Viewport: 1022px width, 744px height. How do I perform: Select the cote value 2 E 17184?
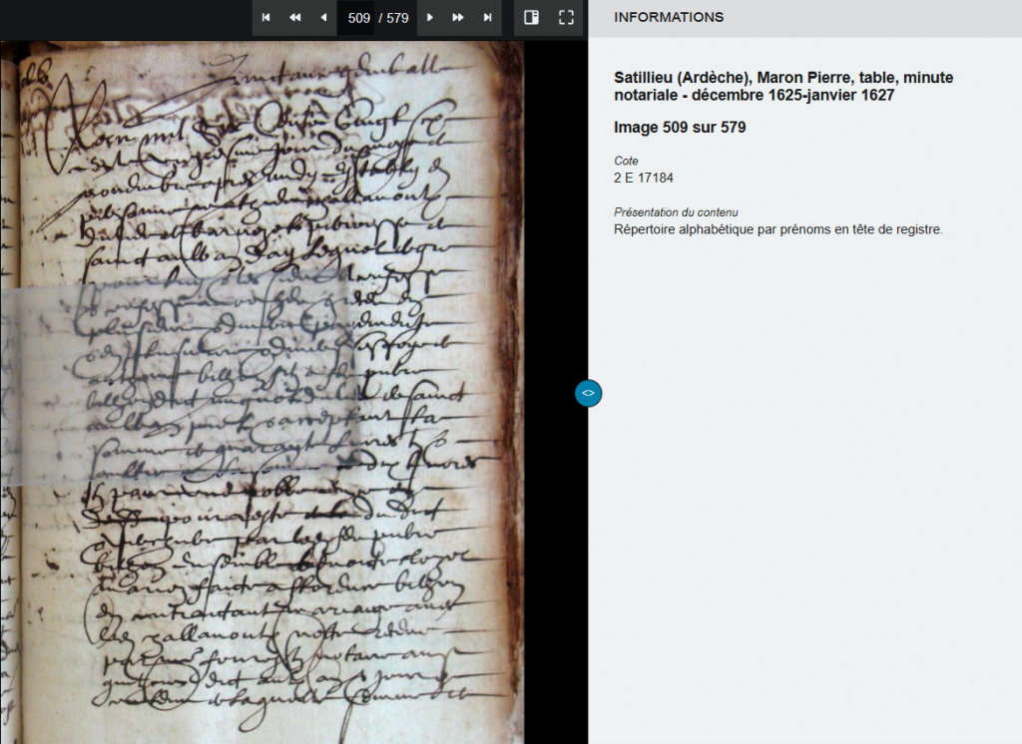coord(644,179)
